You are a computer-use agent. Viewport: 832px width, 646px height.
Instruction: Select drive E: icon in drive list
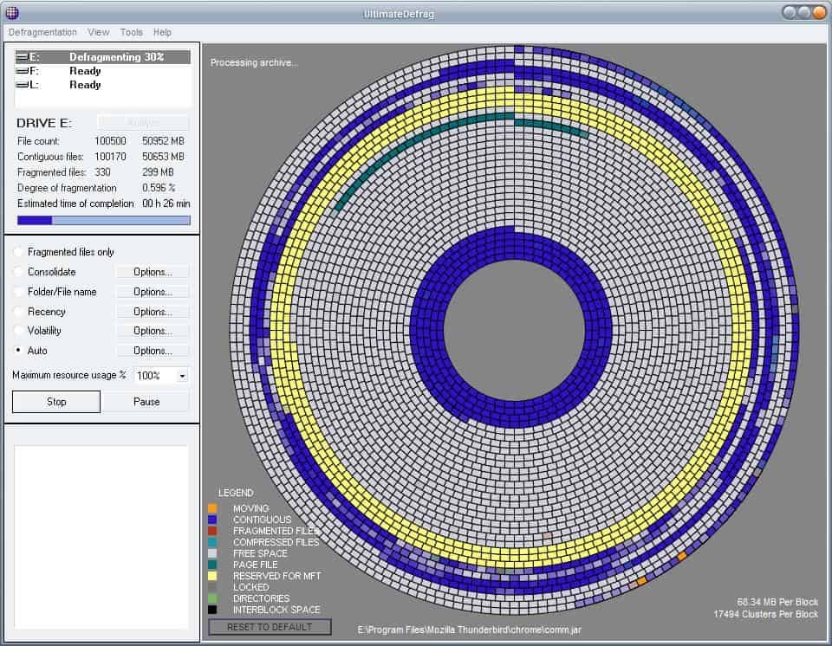pos(23,57)
